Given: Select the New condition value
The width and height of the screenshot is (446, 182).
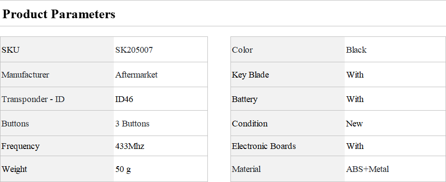Looking at the screenshot, I should coord(354,124).
